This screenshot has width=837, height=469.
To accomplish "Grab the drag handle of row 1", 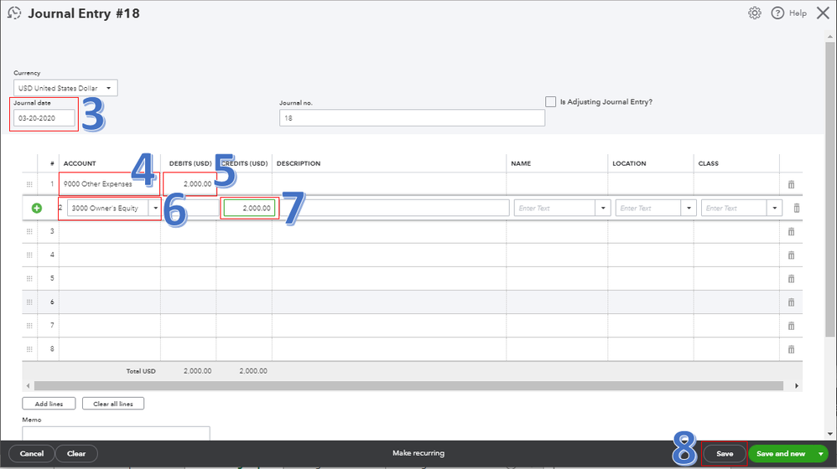I will (30, 184).
